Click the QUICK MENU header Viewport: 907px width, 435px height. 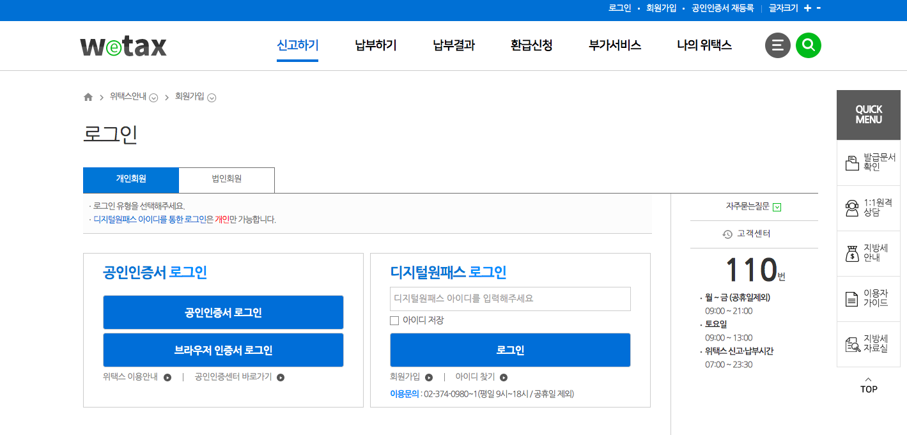point(868,115)
